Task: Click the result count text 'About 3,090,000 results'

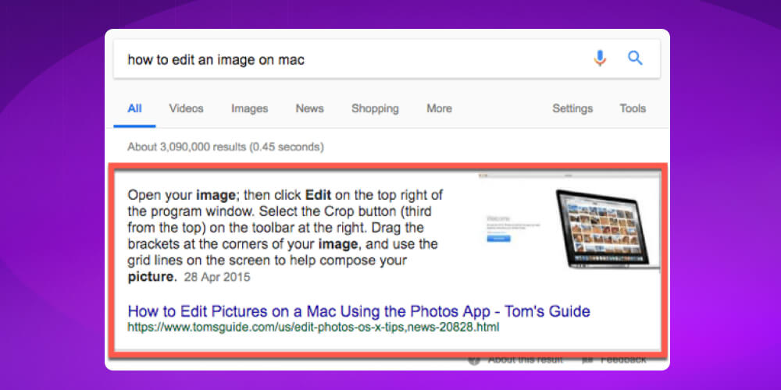Action: (x=187, y=147)
